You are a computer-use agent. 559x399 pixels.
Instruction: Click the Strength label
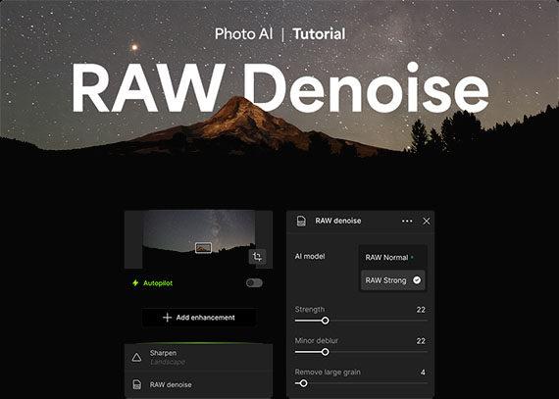pos(310,309)
